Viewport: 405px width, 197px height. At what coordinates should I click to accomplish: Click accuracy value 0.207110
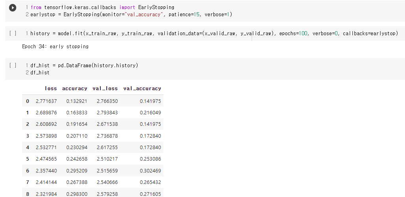coord(77,136)
